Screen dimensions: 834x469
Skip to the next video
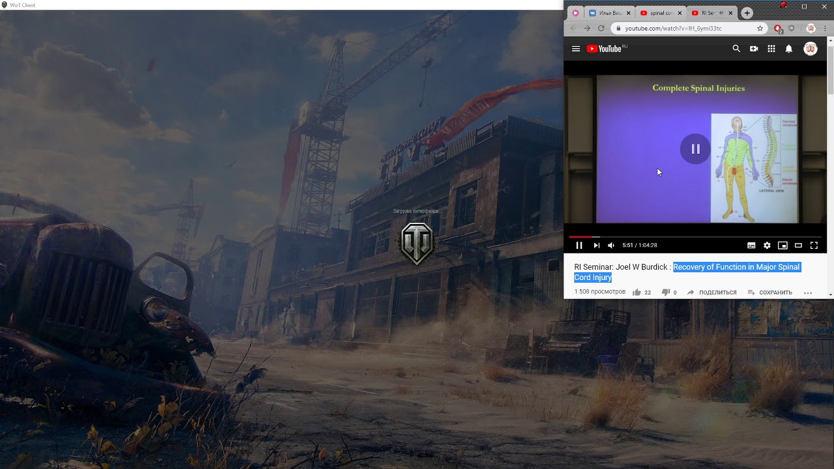pyautogui.click(x=596, y=246)
